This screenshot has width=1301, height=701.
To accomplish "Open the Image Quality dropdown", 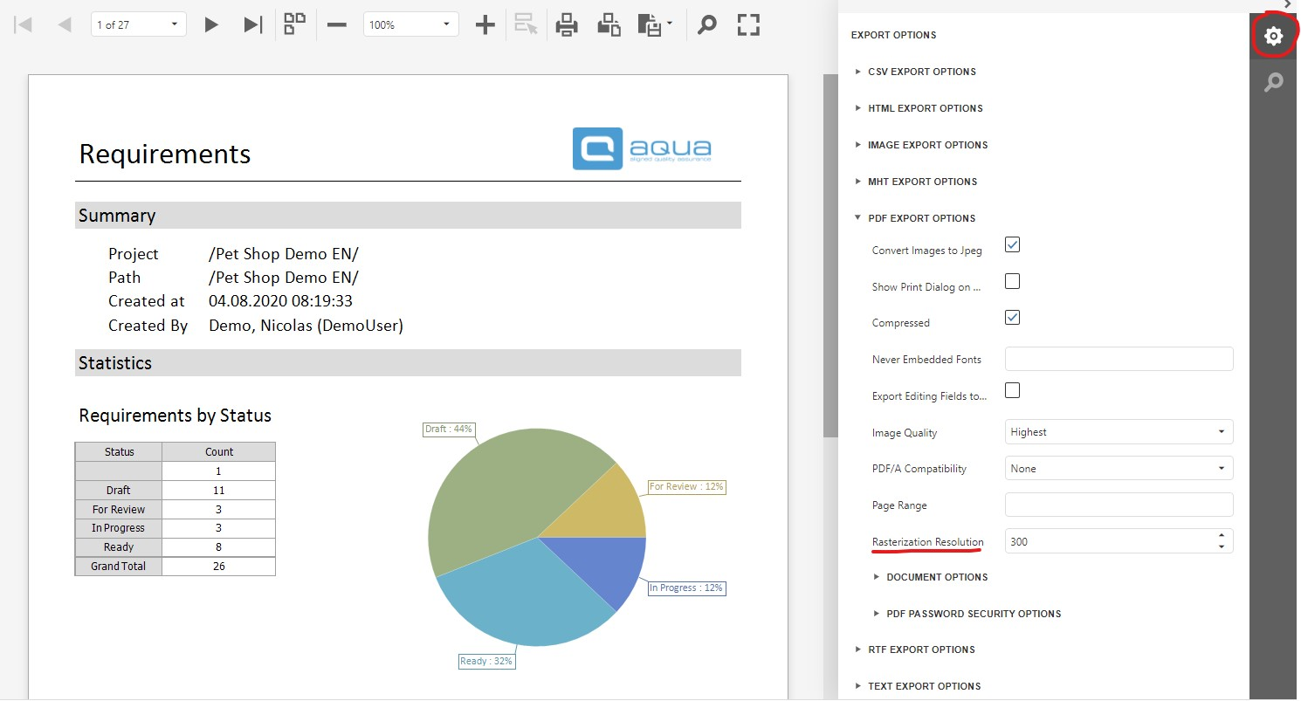I will point(1119,432).
